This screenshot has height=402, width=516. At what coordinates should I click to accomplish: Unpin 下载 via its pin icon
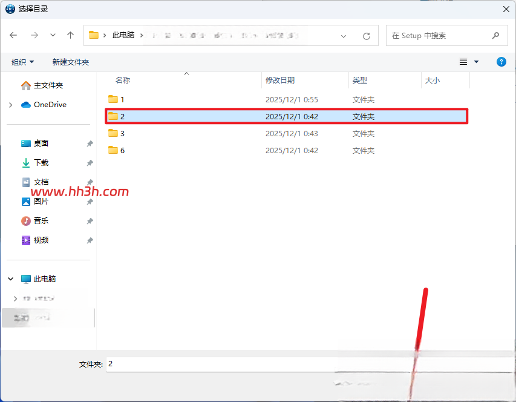90,163
